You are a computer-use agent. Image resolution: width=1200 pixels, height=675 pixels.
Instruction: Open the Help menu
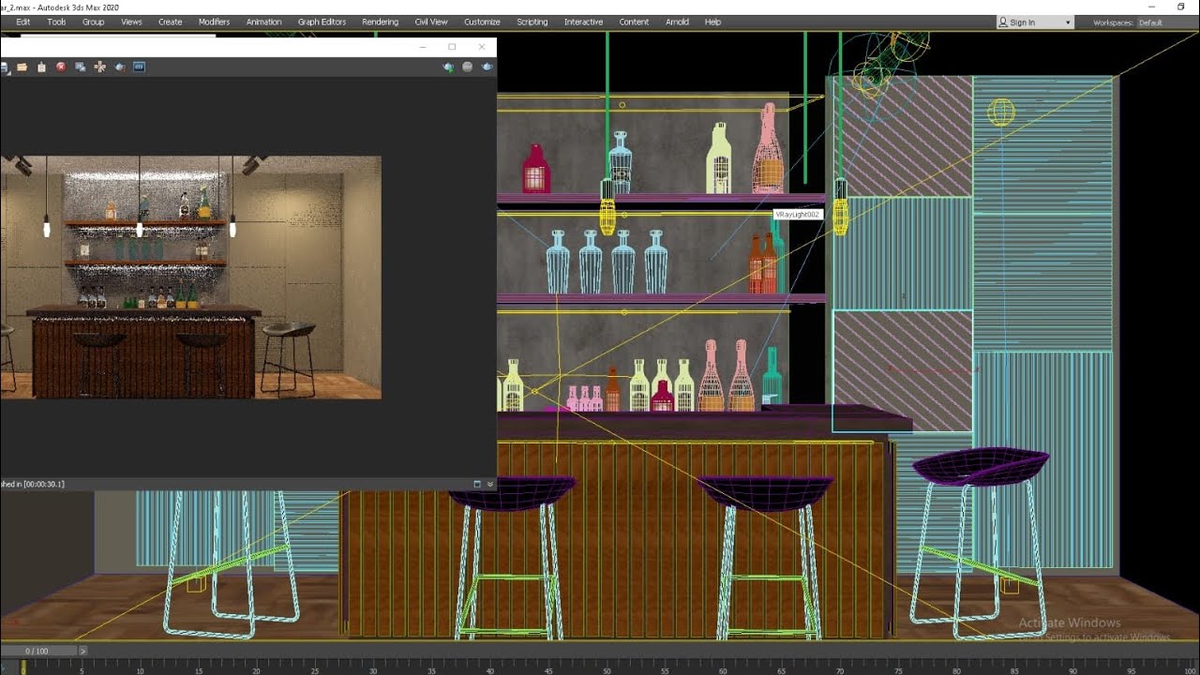tap(712, 22)
